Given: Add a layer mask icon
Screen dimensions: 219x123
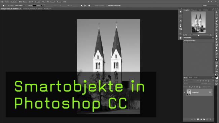Looking at the screenshot, I should click(198, 119).
